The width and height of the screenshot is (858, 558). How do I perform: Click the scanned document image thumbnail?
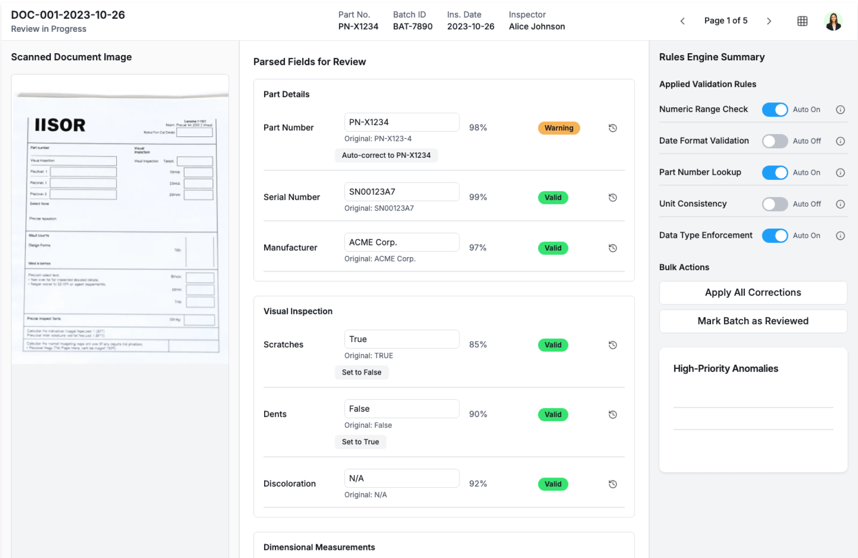(120, 224)
